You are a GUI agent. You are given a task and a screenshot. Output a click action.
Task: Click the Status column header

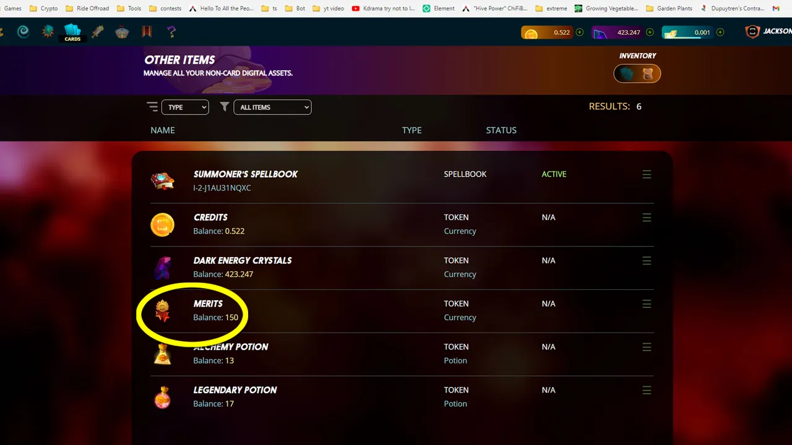pos(501,130)
